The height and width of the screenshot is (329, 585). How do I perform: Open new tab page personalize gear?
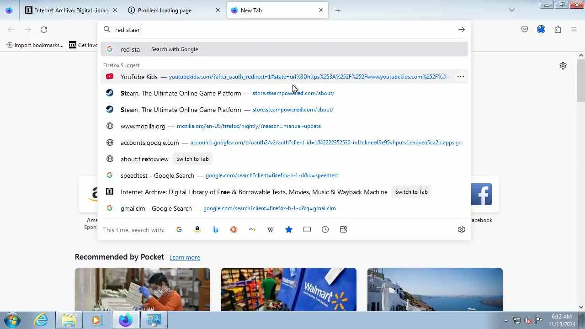pos(563,66)
